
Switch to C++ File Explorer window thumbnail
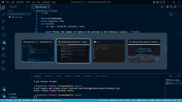[109, 51]
